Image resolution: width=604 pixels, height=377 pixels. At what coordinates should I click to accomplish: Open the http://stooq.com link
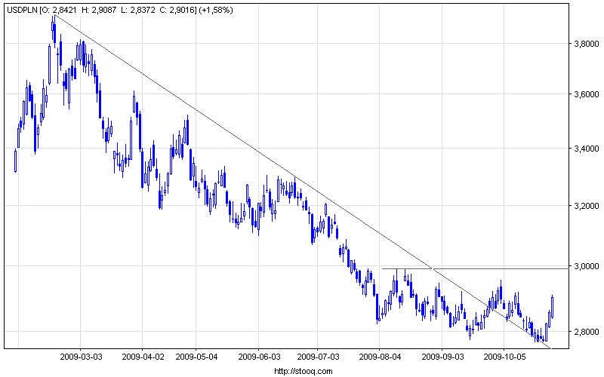[304, 371]
